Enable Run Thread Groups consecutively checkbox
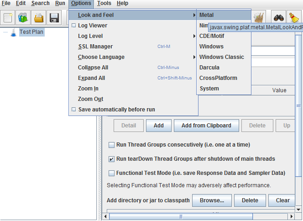The image size is (303, 221). point(112,145)
